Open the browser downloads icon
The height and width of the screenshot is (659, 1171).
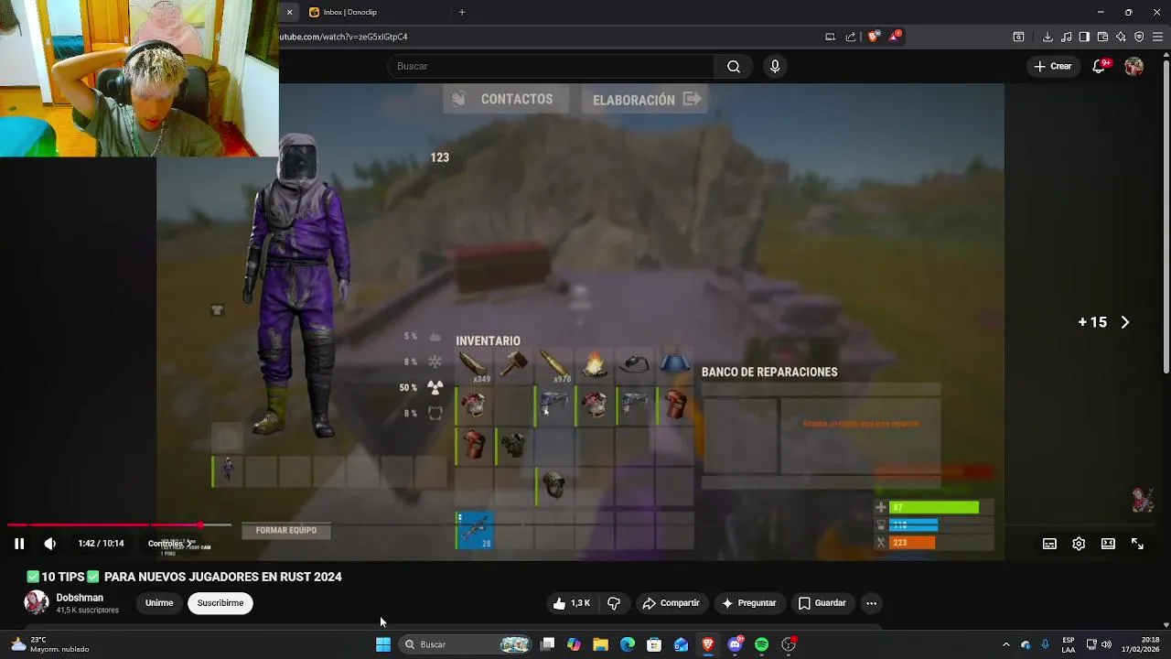(x=1047, y=37)
